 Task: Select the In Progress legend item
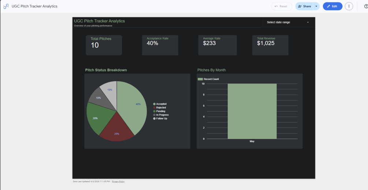pos(161,115)
